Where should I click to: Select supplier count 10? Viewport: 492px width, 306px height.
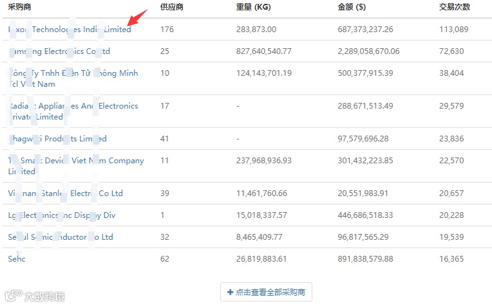tap(165, 73)
